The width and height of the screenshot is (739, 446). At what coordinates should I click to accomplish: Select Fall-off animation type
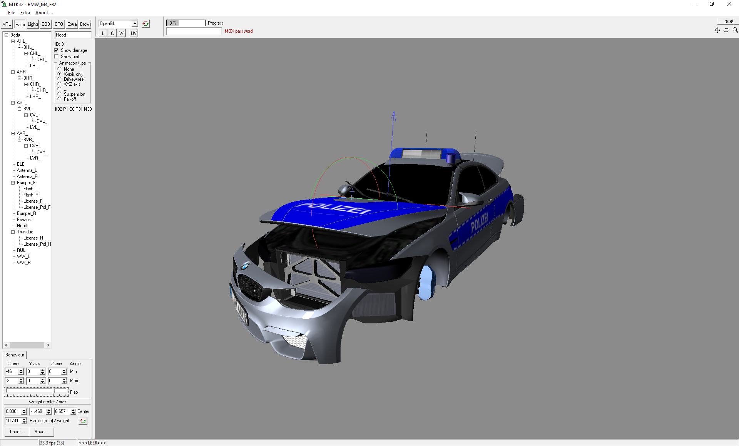[x=60, y=99]
